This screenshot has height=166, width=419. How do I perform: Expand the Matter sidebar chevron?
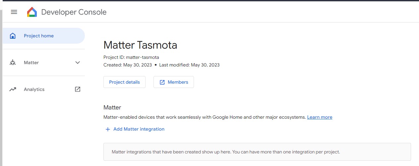tap(78, 62)
